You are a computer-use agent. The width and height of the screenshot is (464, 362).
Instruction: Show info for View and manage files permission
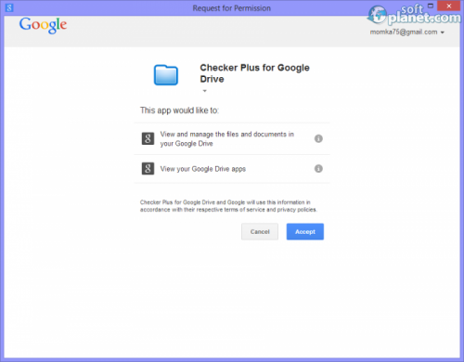click(x=318, y=138)
